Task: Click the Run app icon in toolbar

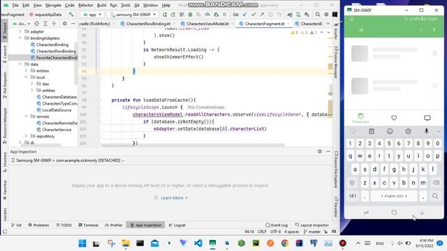Action: pyautogui.click(x=165, y=15)
